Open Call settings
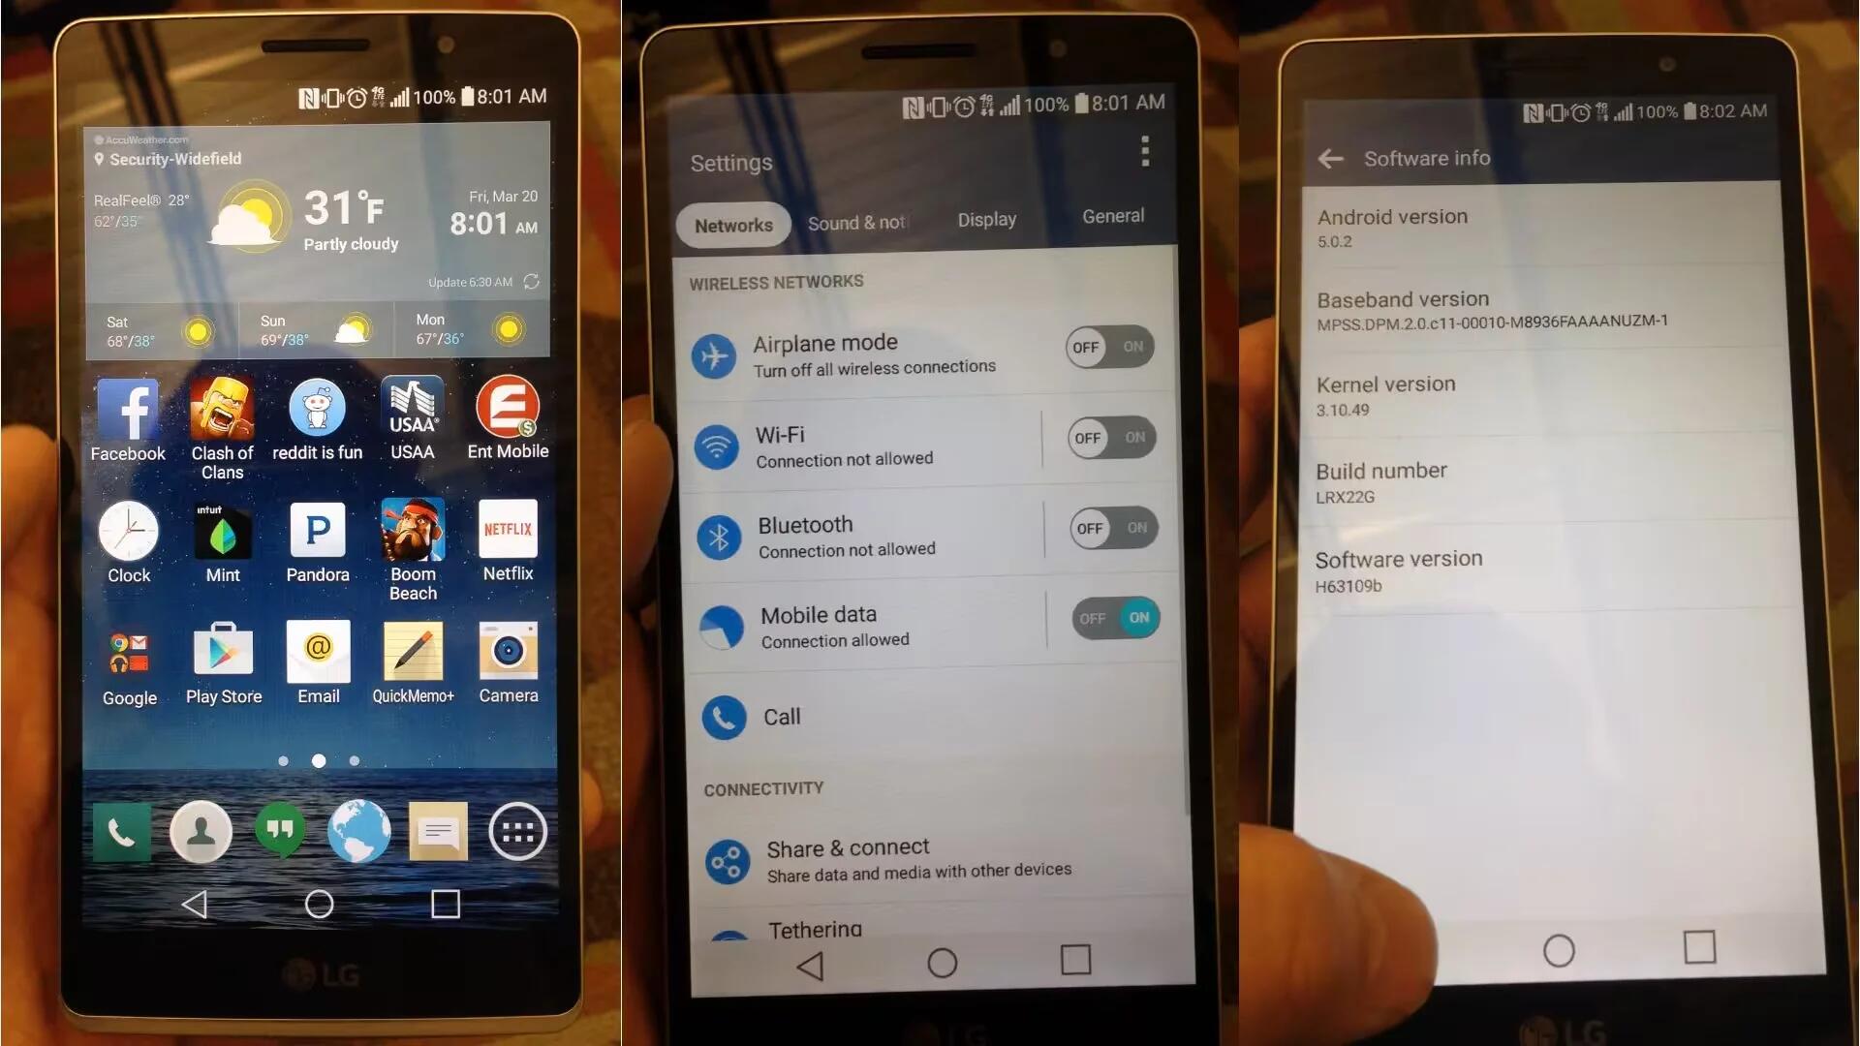The height and width of the screenshot is (1046, 1860). [x=782, y=715]
